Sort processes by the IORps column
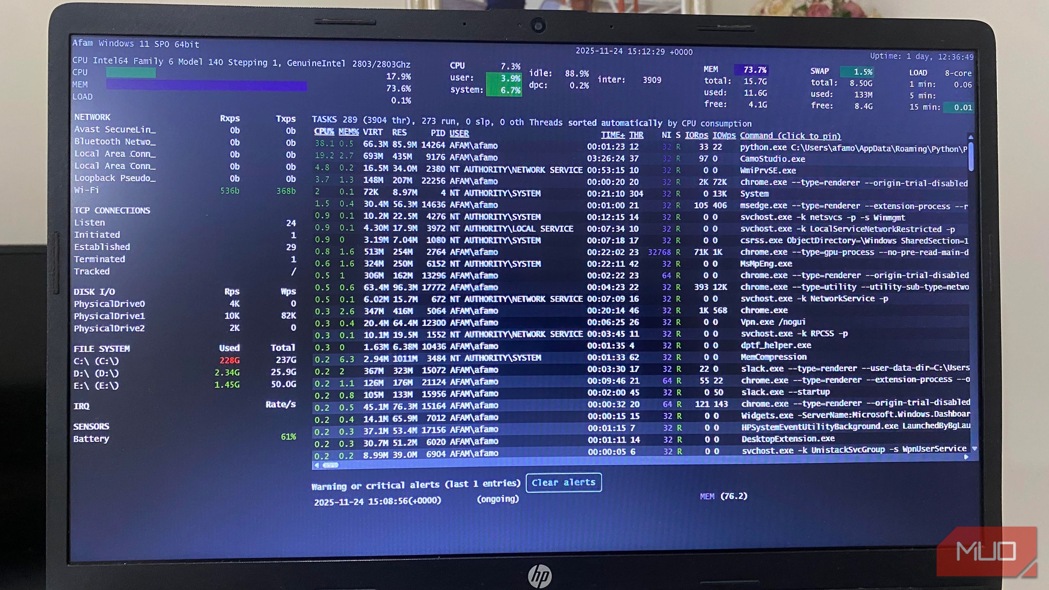Image resolution: width=1049 pixels, height=590 pixels. click(x=696, y=135)
